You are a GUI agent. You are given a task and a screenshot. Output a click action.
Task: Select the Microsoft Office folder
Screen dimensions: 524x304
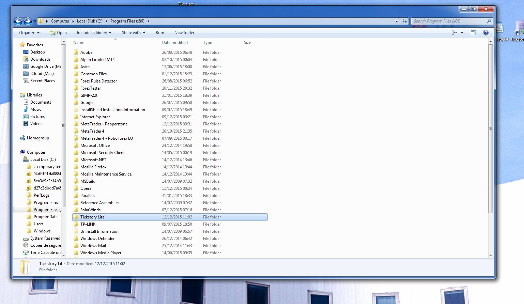pos(95,146)
